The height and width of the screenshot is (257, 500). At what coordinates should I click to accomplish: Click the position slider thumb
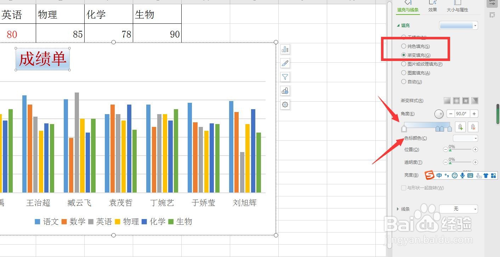[x=450, y=151]
